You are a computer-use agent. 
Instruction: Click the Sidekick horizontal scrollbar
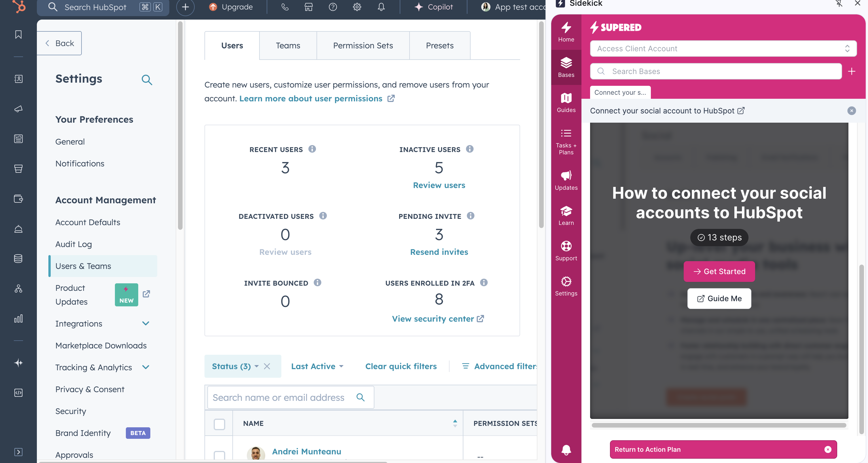coord(719,425)
